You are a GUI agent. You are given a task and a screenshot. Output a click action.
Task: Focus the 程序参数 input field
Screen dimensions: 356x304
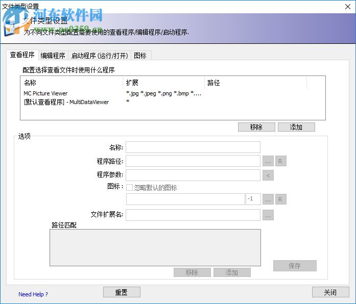[x=193, y=175]
